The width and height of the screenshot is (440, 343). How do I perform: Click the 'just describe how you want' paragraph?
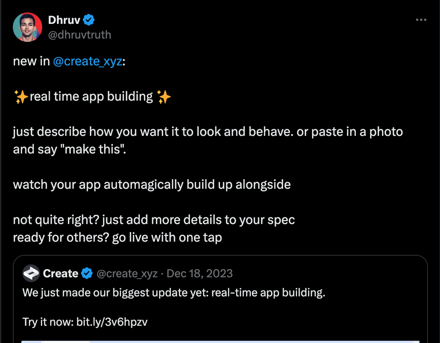208,141
